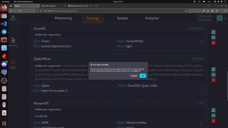This screenshot has height=128, width=228.
Task: Edit the GramFS flight sheet with pencil icon
Action: (x=213, y=32)
